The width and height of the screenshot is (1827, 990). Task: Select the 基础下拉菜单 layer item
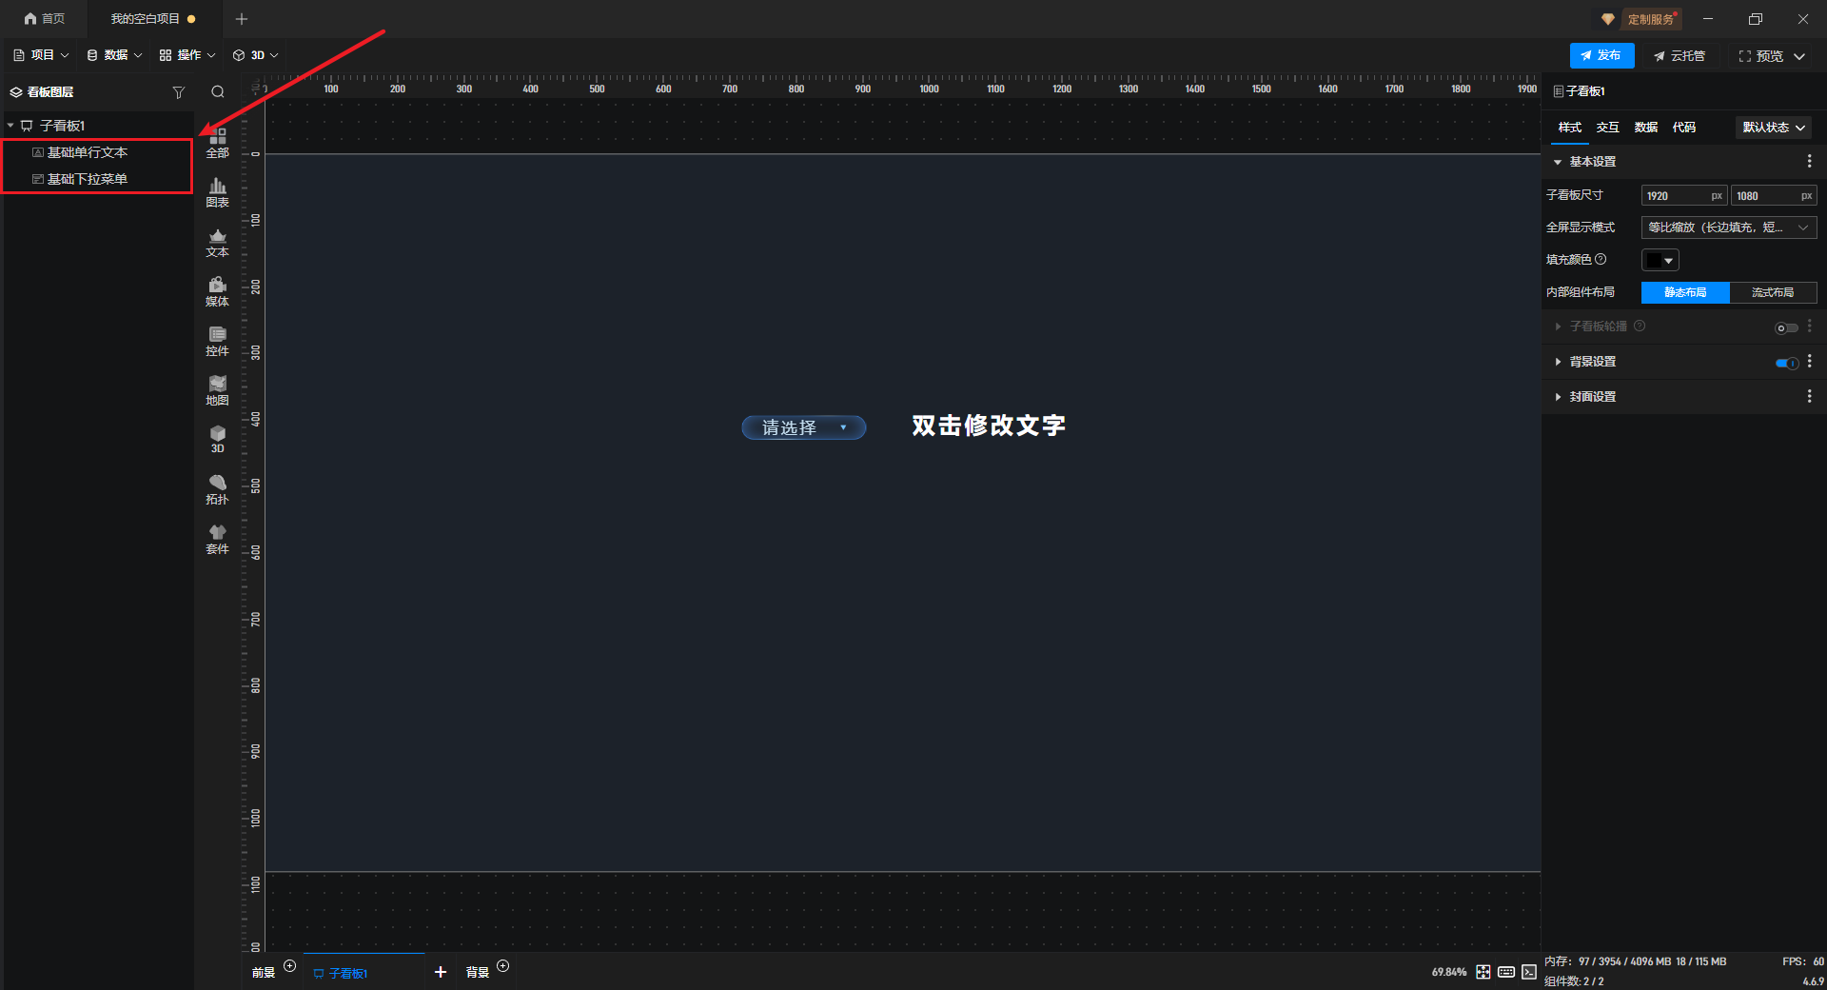[x=88, y=179]
